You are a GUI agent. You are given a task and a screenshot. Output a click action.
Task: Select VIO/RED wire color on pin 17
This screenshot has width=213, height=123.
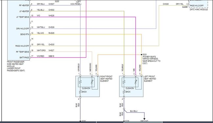[41, 56]
